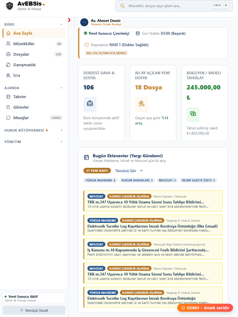Click the Menüyü Daralt button
The height and width of the screenshot is (317, 238).
coord(34,310)
